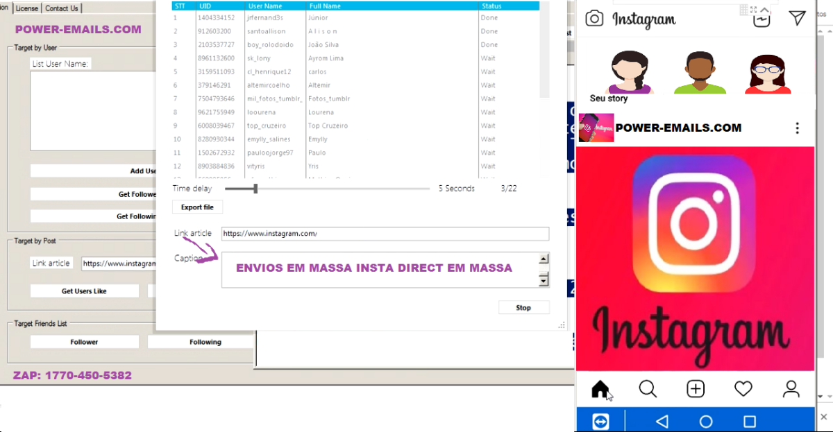Select the row with user name 'vityris'
833x432 pixels.
click(356, 166)
